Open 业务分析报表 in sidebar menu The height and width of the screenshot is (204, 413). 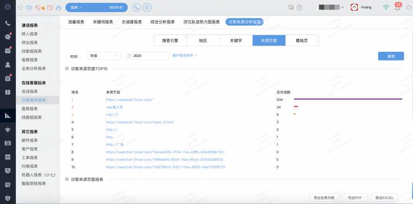[34, 68]
